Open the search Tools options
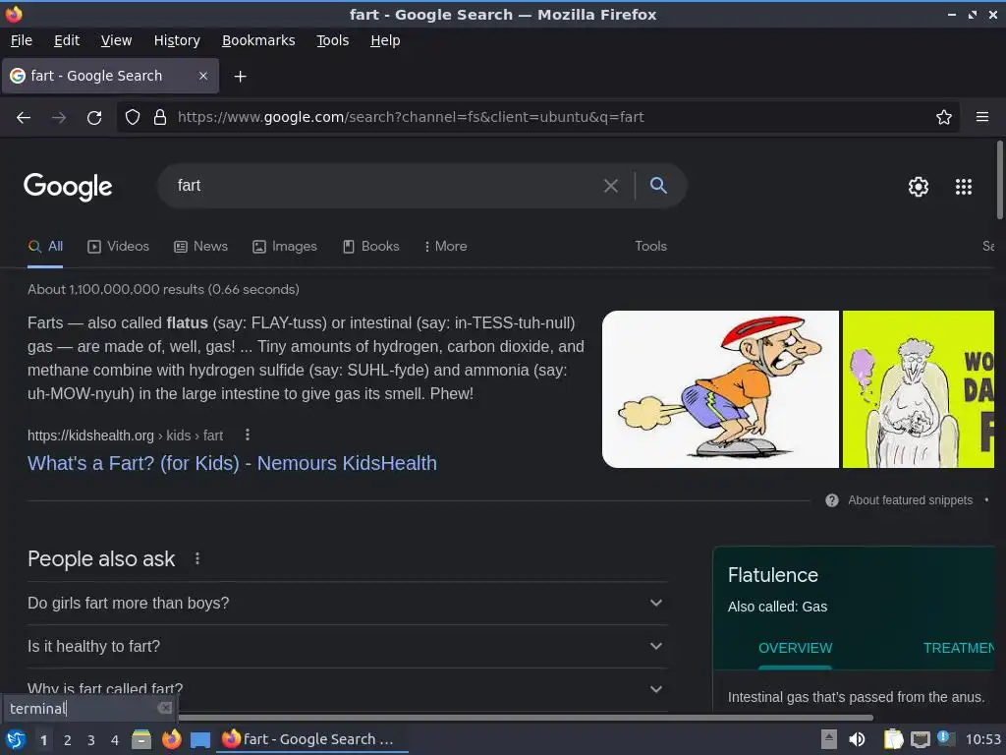The width and height of the screenshot is (1006, 755). (x=650, y=247)
